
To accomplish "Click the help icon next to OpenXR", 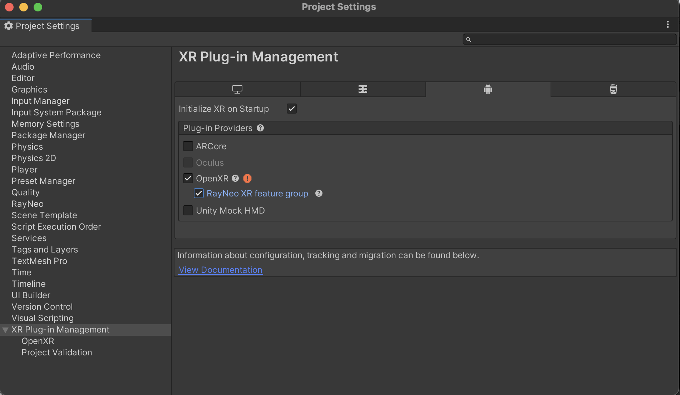I will point(235,178).
